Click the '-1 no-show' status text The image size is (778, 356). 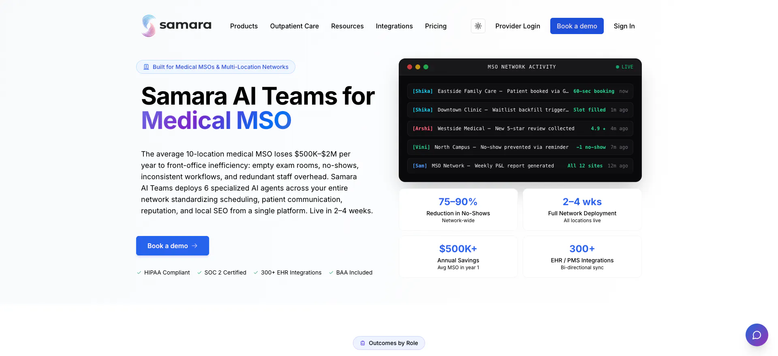(x=591, y=147)
